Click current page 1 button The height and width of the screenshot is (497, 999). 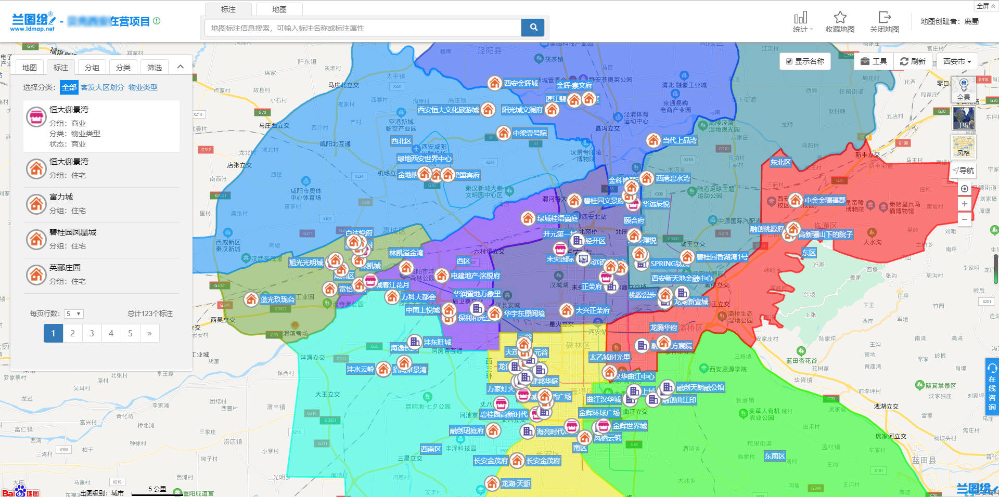53,333
